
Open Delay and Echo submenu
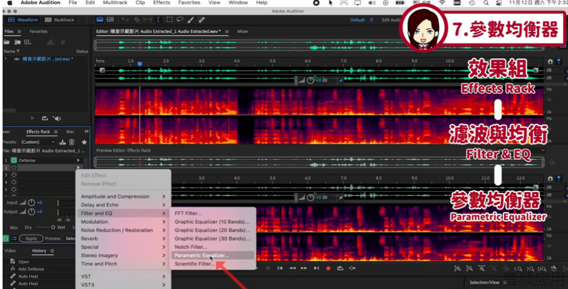tap(123, 205)
